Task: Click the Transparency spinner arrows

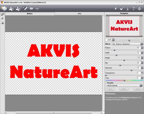Action: 142,73
